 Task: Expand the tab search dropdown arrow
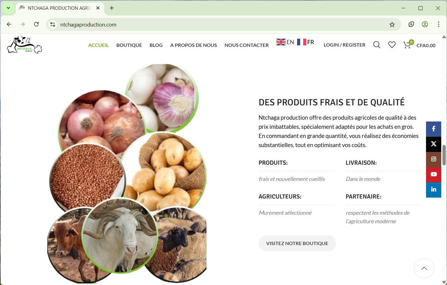(x=9, y=8)
